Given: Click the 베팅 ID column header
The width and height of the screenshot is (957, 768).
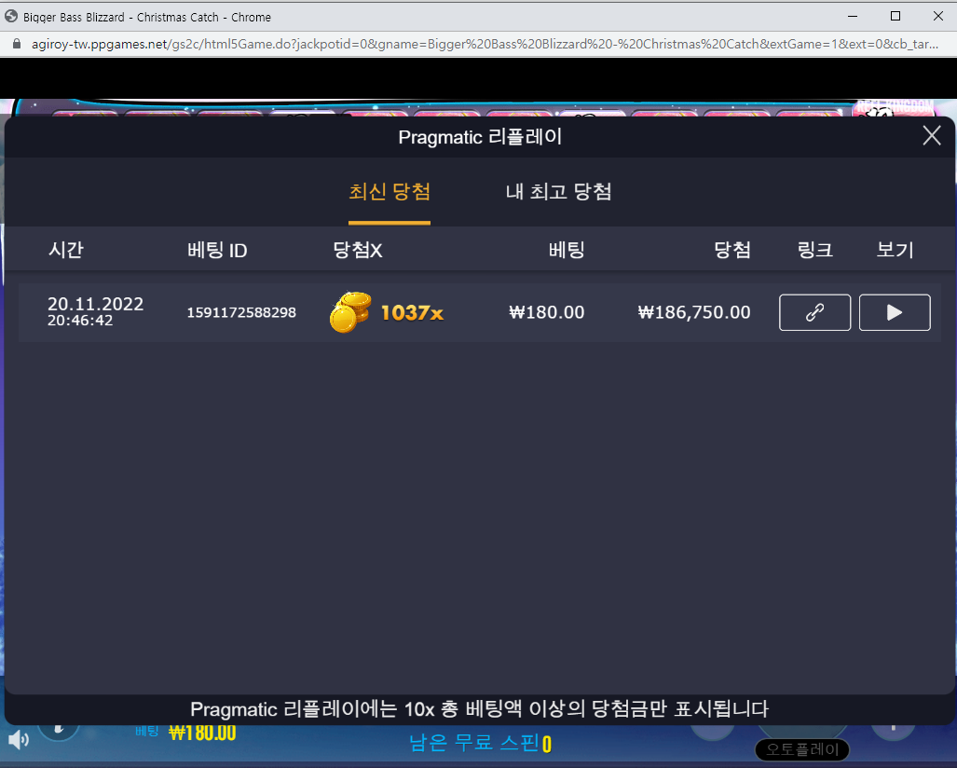Looking at the screenshot, I should pos(217,250).
